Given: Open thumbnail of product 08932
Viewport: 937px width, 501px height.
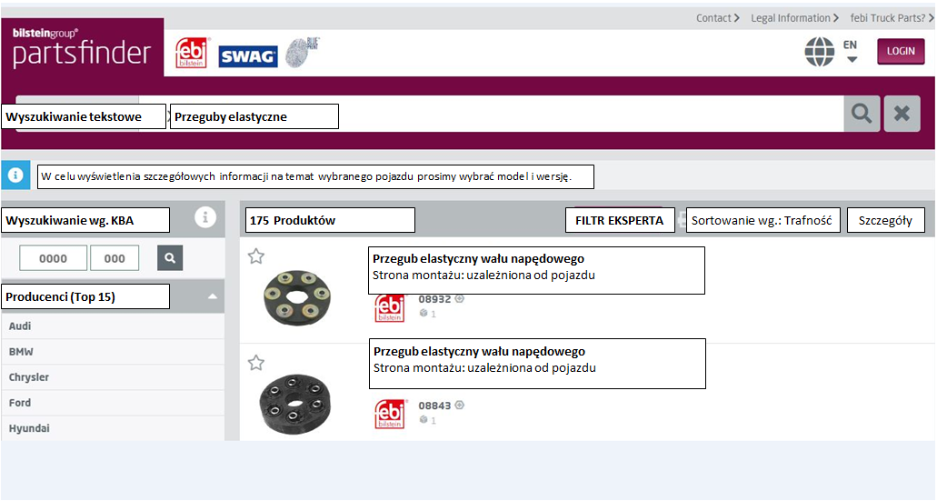Looking at the screenshot, I should coord(296,297).
